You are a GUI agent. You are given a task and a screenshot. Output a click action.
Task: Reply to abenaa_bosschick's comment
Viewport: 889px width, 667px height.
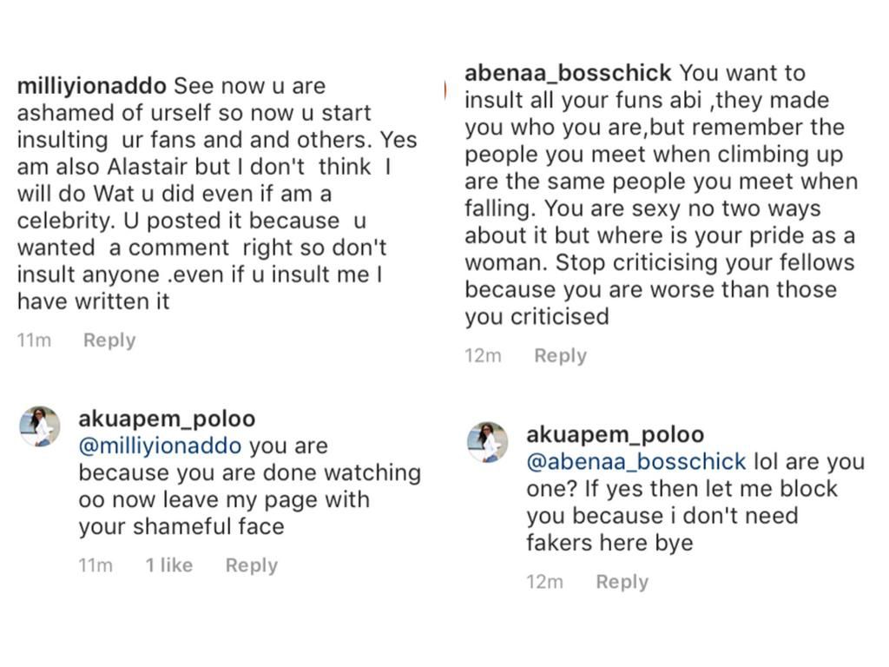(560, 355)
